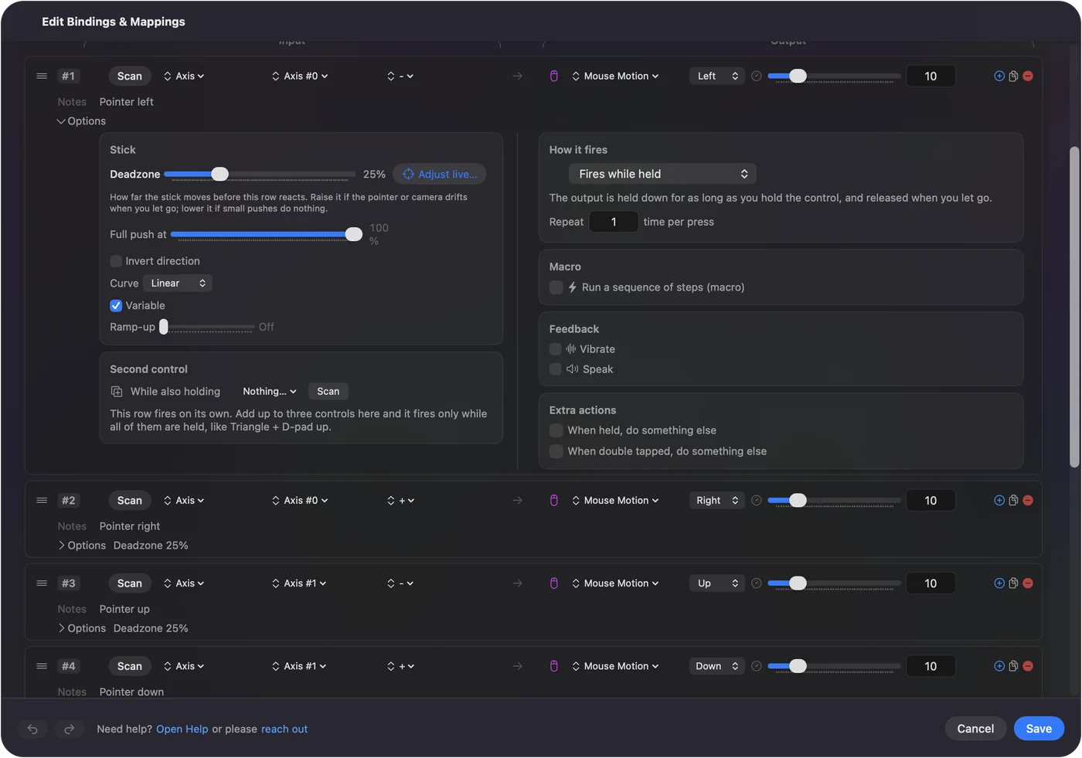The image size is (1082, 758).
Task: Open the Fires while held dropdown
Action: point(662,174)
